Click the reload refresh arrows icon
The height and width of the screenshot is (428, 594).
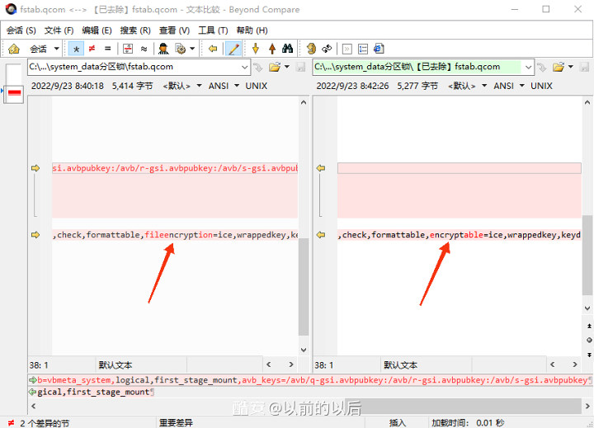tap(327, 49)
